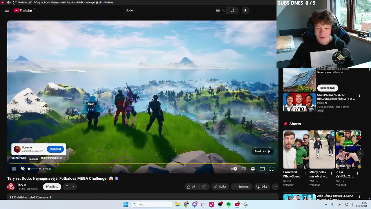Open the Windows Start menu

coord(126,204)
